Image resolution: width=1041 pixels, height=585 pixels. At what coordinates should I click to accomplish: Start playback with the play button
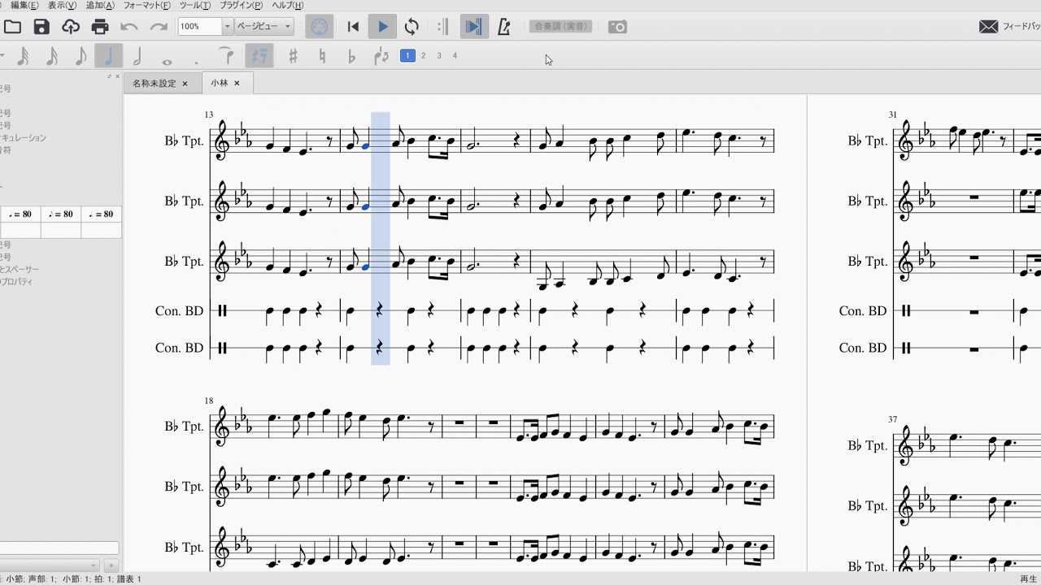[382, 27]
